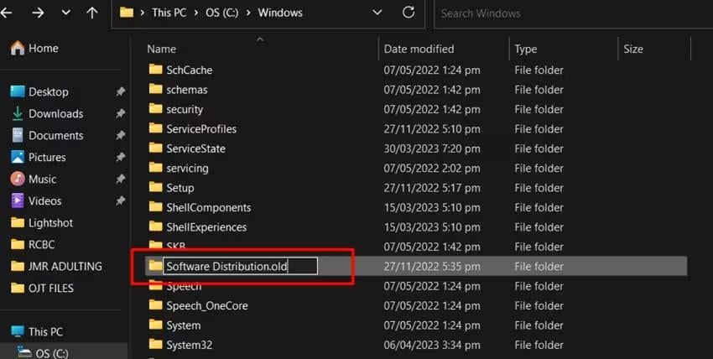Sort by the Name column header
The height and width of the screenshot is (359, 713).
(161, 49)
